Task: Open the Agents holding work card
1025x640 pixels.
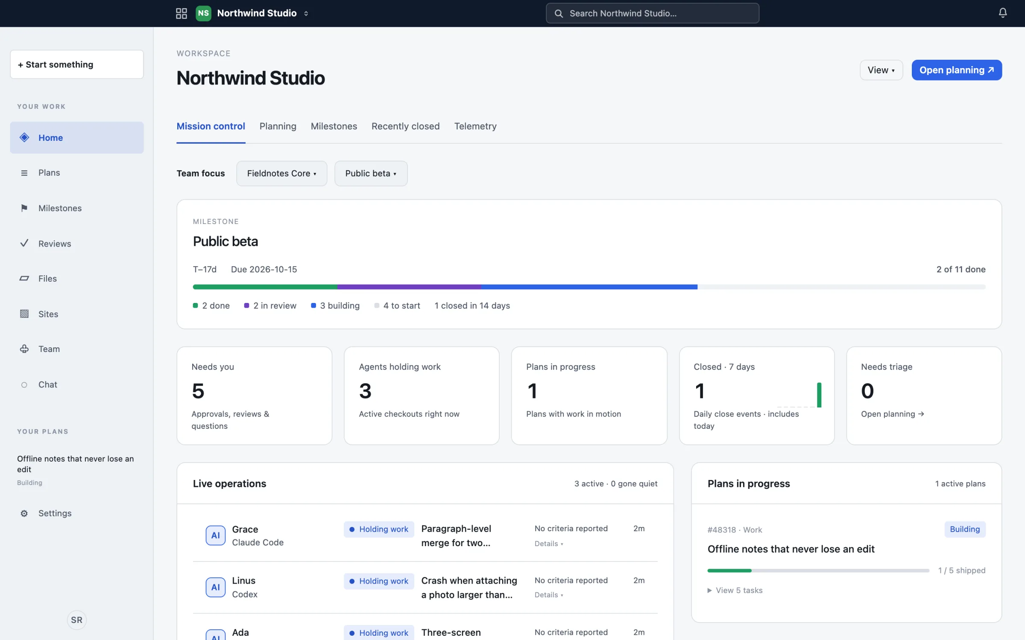Action: tap(422, 396)
